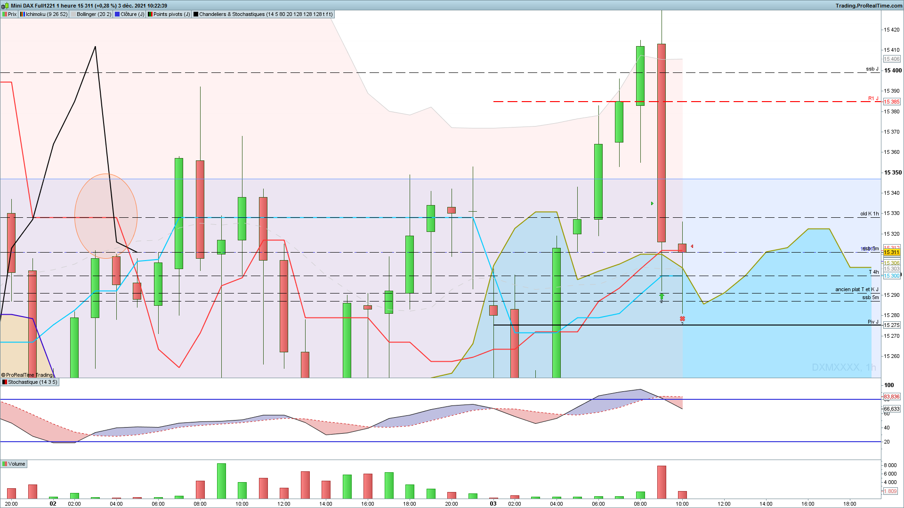Click the 8 000 volume axis value
This screenshot has height=508, width=904.
point(890,466)
